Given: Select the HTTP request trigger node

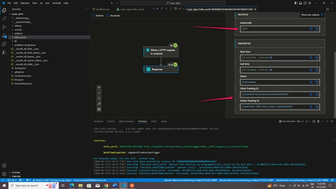Looking at the screenshot, I should coord(161,52).
